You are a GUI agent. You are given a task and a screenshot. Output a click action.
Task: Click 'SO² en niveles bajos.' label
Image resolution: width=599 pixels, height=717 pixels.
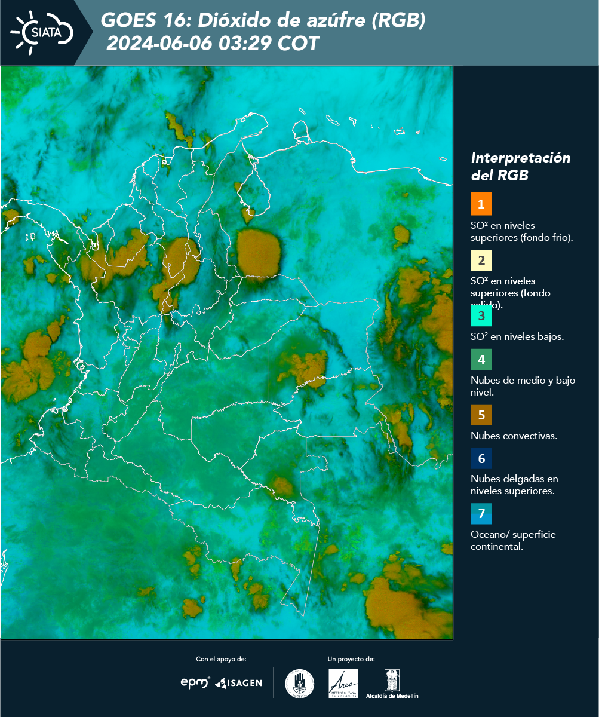click(517, 336)
